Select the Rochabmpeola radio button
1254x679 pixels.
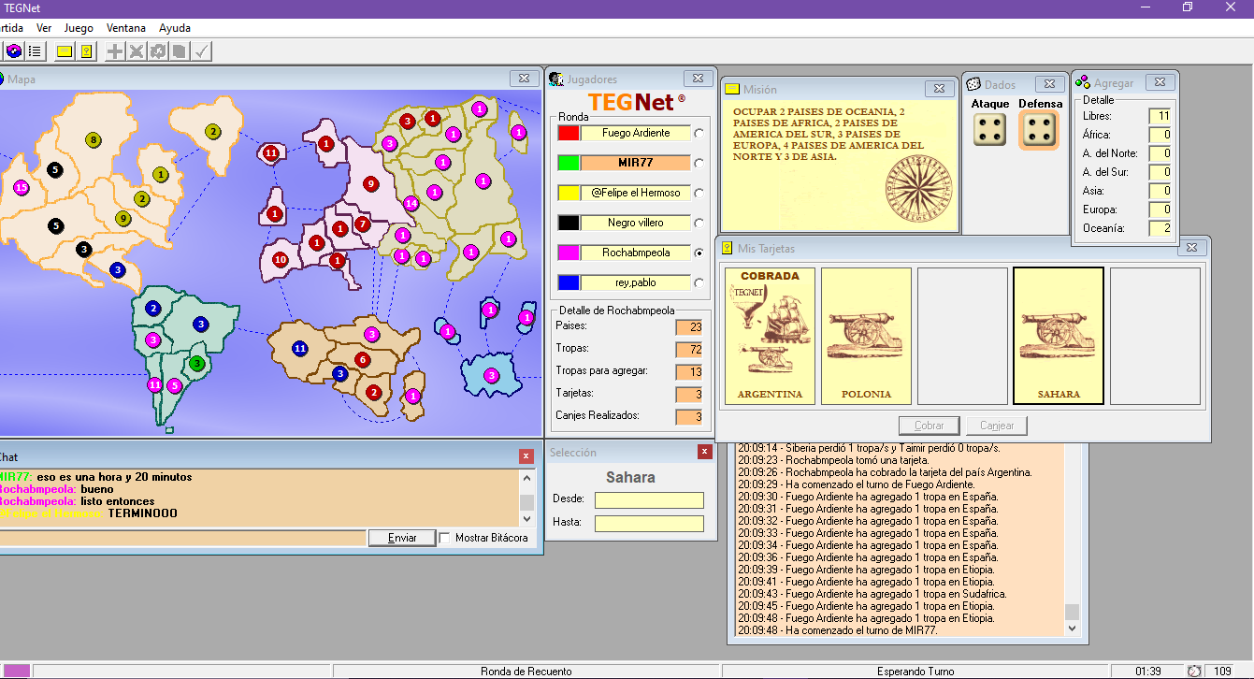click(x=699, y=253)
